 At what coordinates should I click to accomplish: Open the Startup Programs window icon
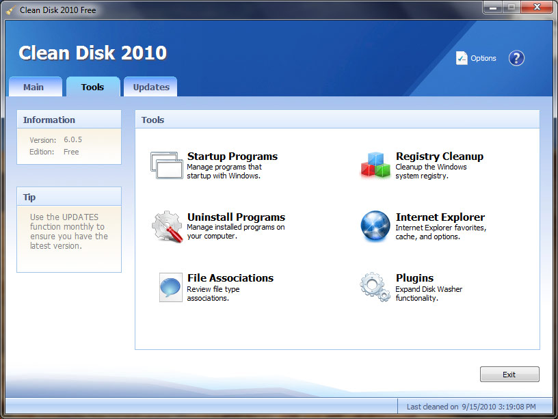[x=167, y=165]
